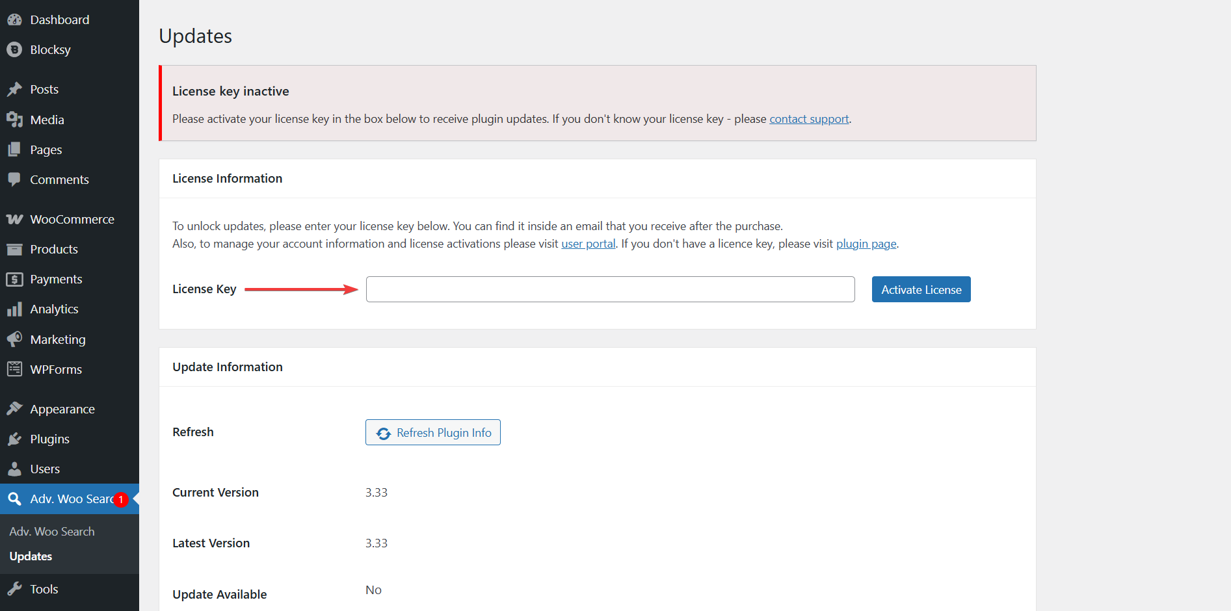Open the WPForms form icon
The image size is (1231, 611).
[14, 369]
